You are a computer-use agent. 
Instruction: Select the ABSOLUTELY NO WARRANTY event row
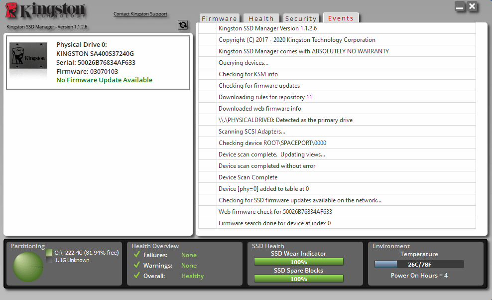[x=337, y=51]
